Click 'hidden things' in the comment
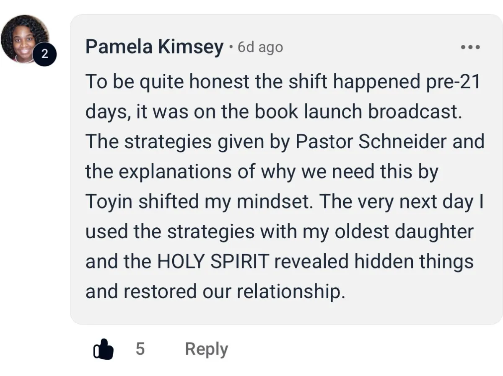The width and height of the screenshot is (503, 376). click(x=414, y=262)
